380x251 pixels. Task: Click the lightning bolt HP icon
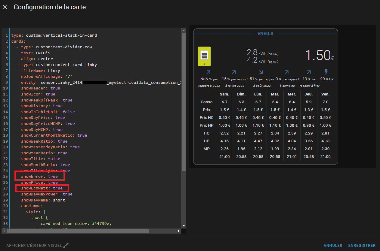[x=326, y=72]
